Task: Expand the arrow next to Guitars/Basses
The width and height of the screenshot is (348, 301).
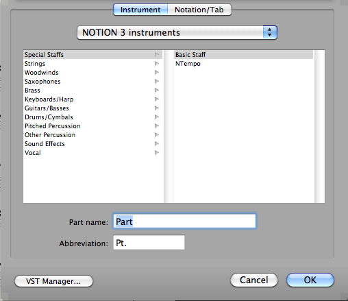Action: [x=157, y=108]
